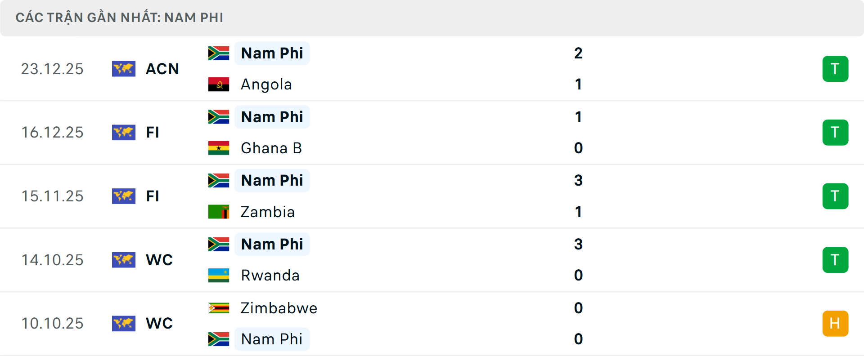Open the Ghana B team link

pos(271,148)
